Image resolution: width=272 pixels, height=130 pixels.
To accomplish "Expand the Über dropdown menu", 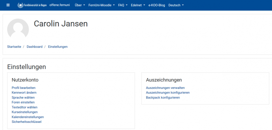I will [x=80, y=5].
